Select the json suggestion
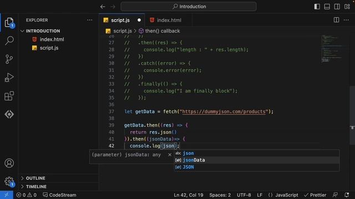This screenshot has width=355, height=199. click(257, 153)
